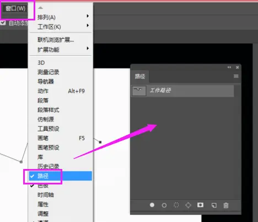The height and width of the screenshot is (222, 258).
Task: Select the 工作路径 work path row
Action: point(182,91)
